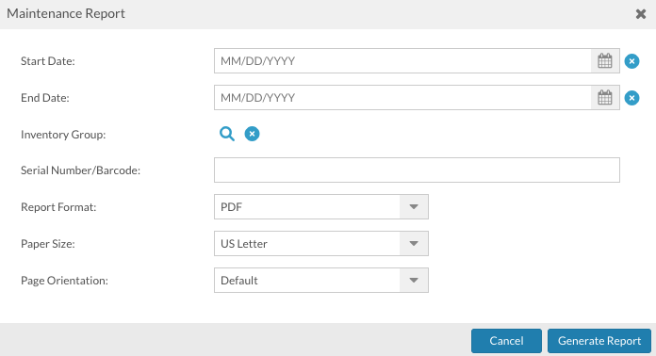Click into the Start Date input
This screenshot has height=356, width=656.
(402, 61)
